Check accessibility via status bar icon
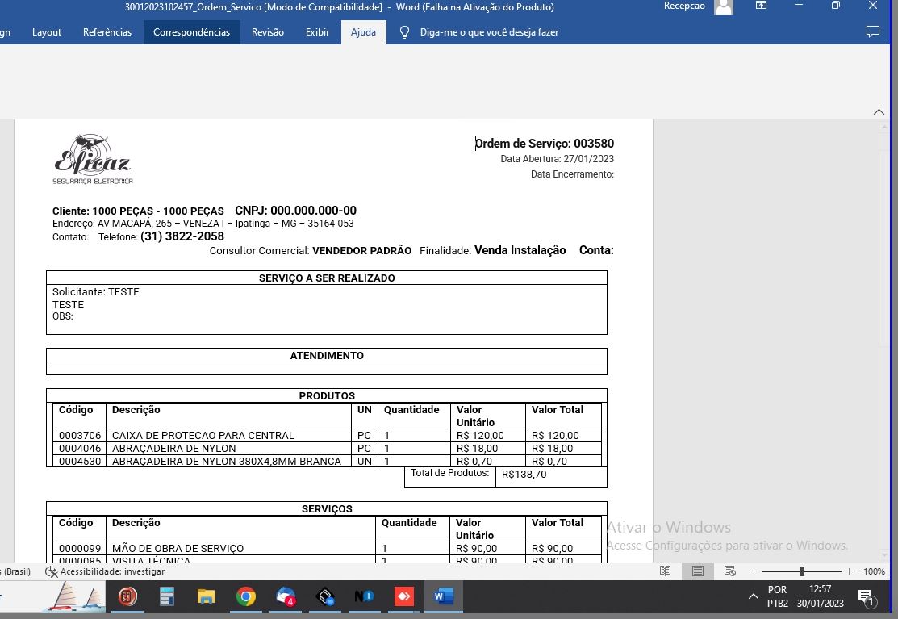The width and height of the screenshot is (898, 619). [x=51, y=571]
